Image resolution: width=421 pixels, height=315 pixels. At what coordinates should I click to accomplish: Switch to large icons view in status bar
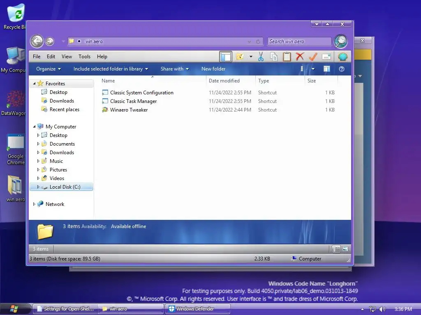pos(345,249)
